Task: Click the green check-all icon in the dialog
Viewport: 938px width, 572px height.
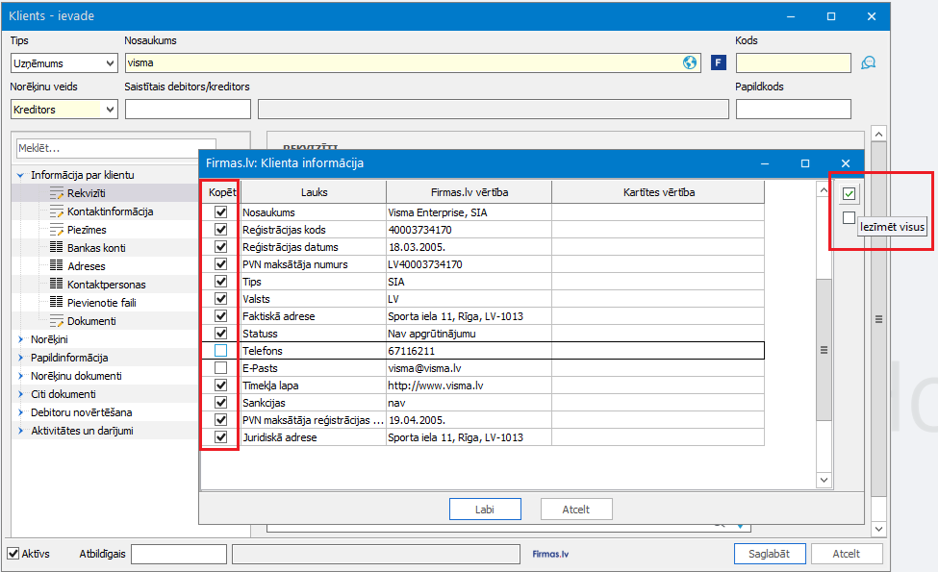Action: click(x=849, y=193)
